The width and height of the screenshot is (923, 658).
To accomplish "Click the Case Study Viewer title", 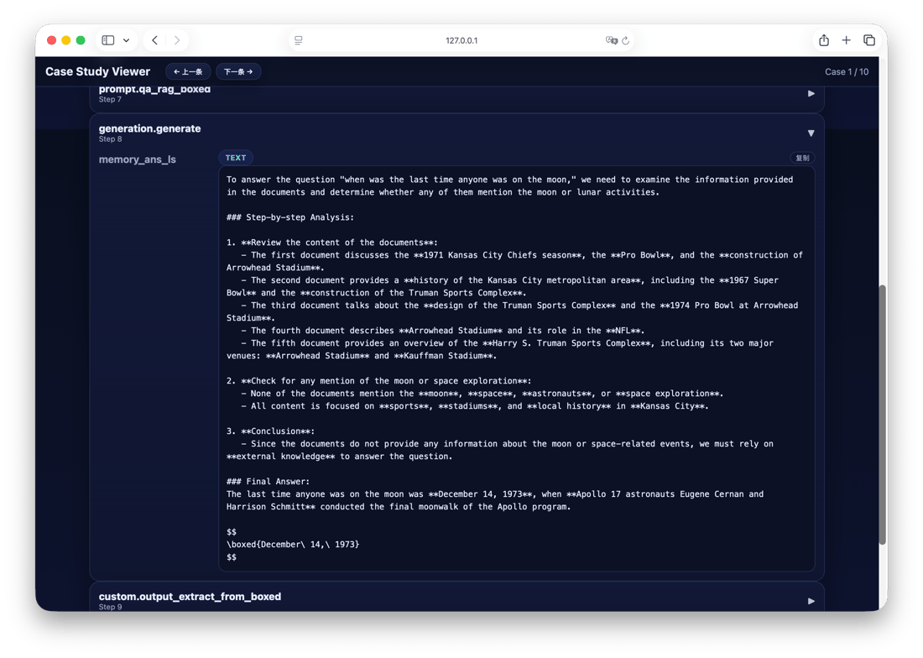I will 97,72.
